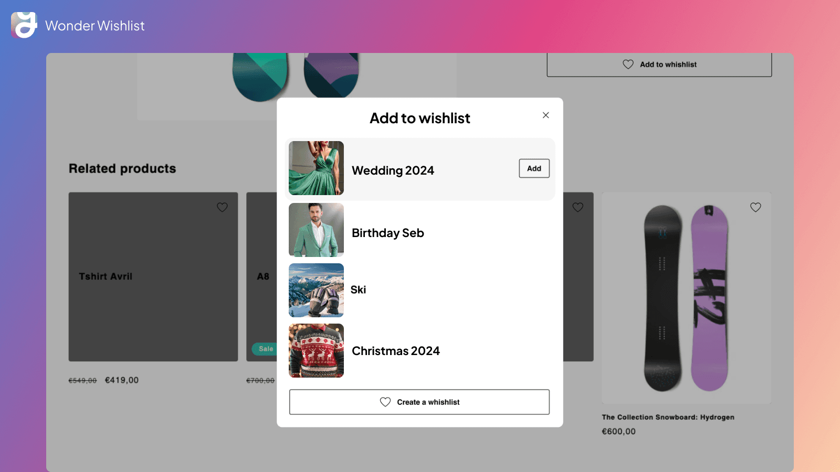Click heart icon in Create a whishlist button
Viewport: 840px width, 472px height.
pyautogui.click(x=385, y=402)
